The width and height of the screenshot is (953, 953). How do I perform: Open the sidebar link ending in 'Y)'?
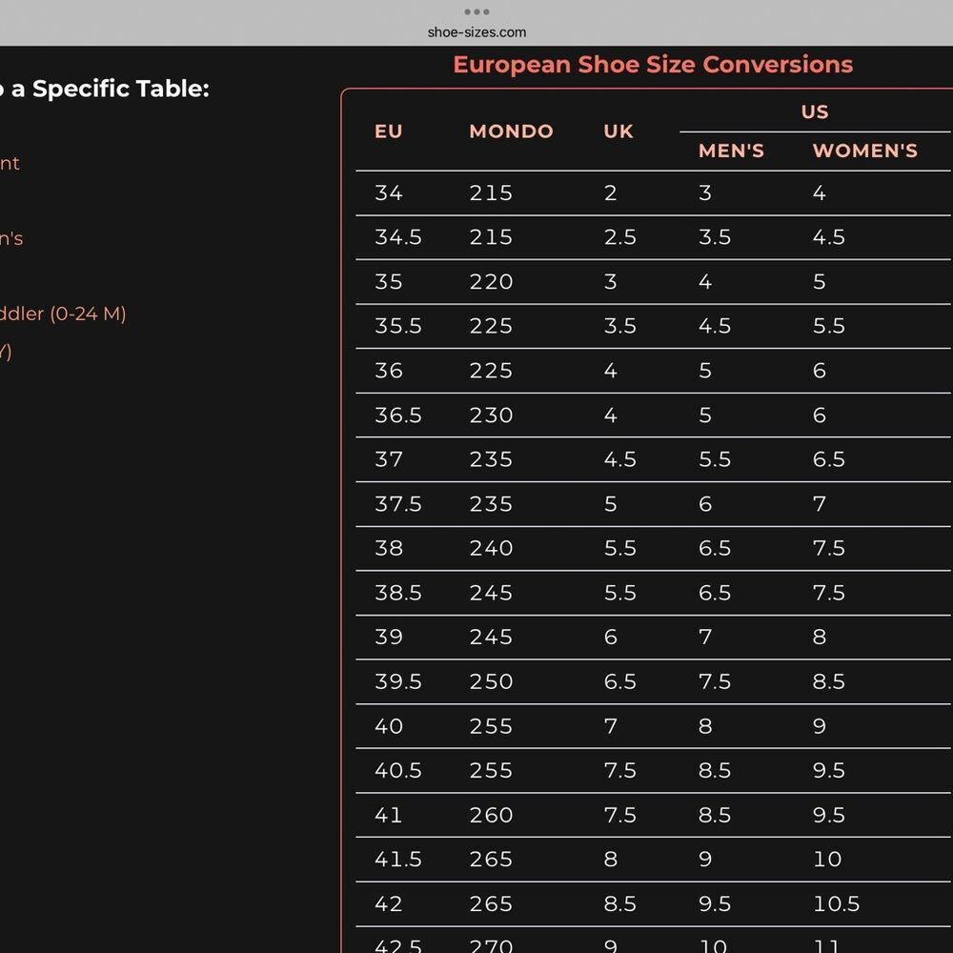(6, 352)
